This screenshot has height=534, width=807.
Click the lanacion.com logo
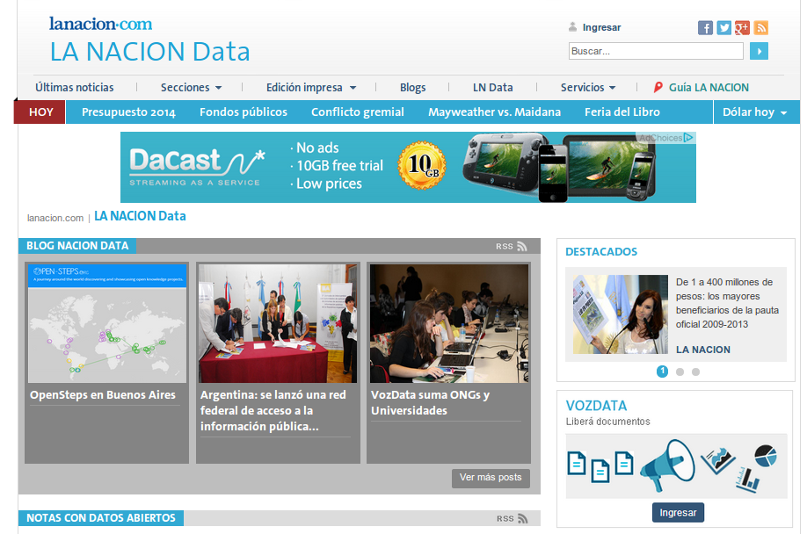tap(101, 25)
